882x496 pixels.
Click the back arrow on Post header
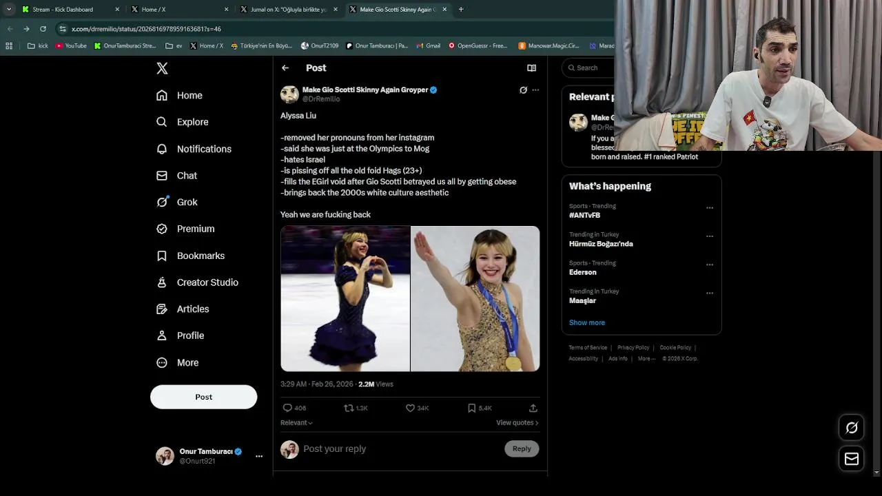pos(285,68)
